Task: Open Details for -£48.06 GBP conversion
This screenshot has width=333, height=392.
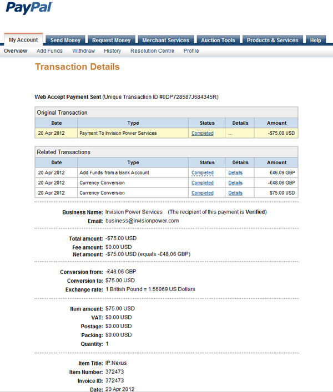Action: pos(235,183)
